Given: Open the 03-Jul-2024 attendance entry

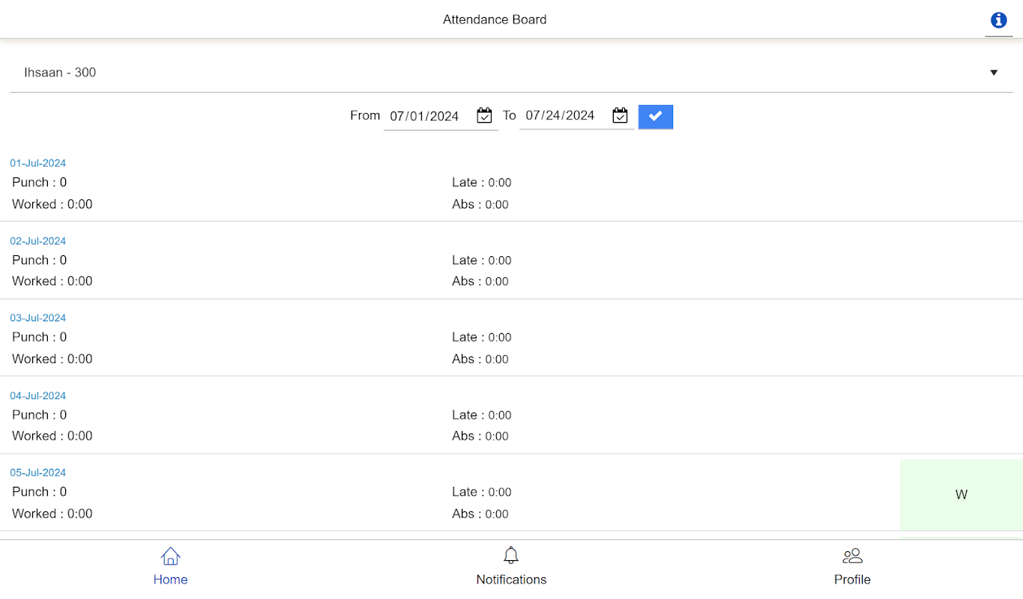Looking at the screenshot, I should click(x=38, y=318).
